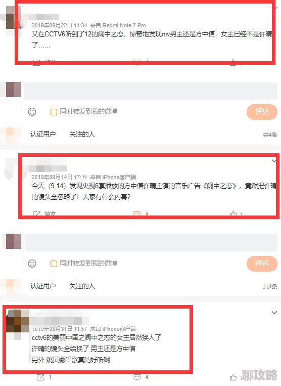Switch to 认证用户 tab under 09月22日 post

(x=43, y=134)
